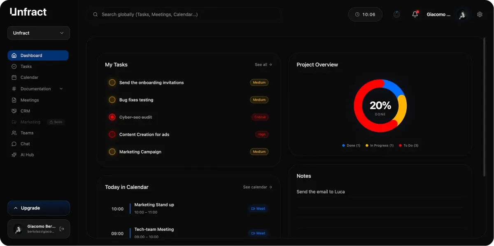Click the dashboard vertical scrollbar

(x=485, y=107)
